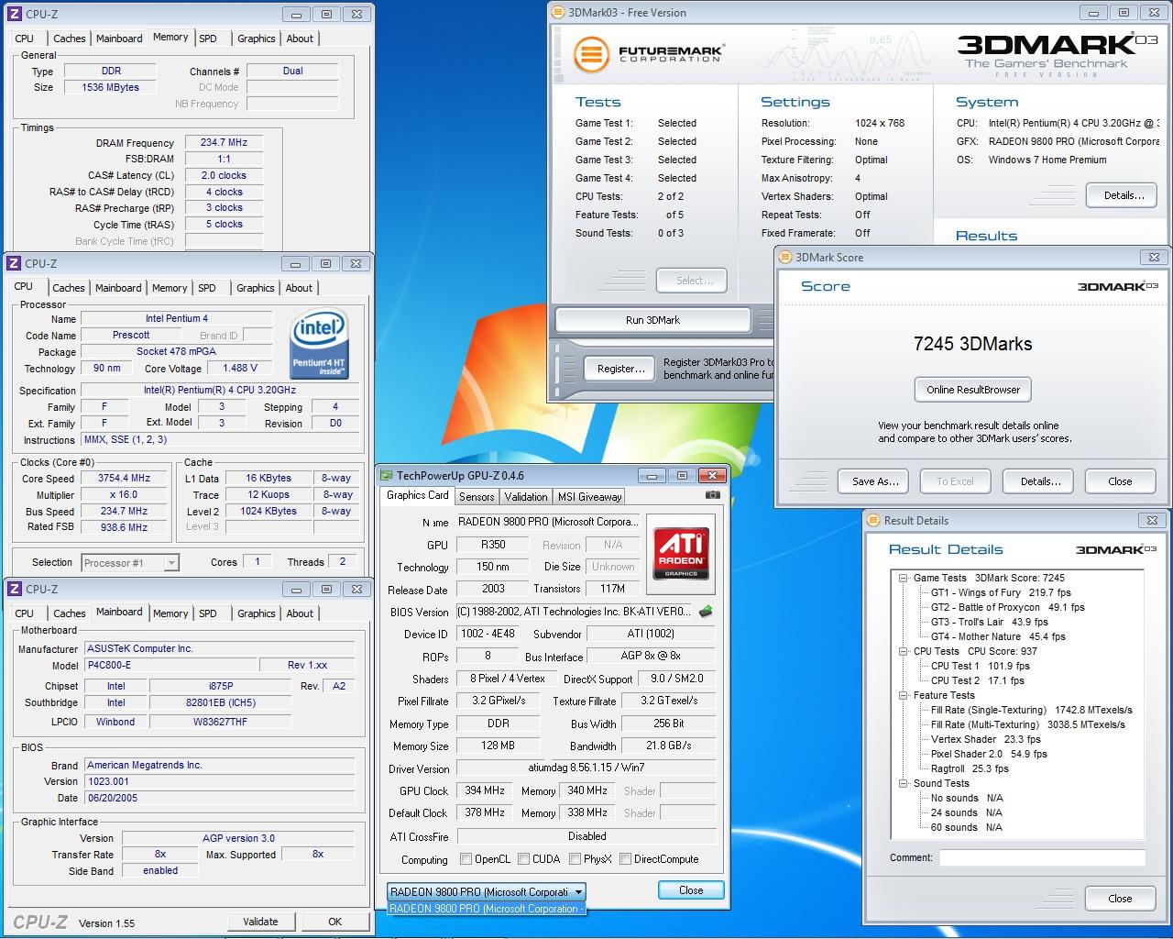
Task: Click the 7245 3DMarks score text
Action: pyautogui.click(x=972, y=344)
